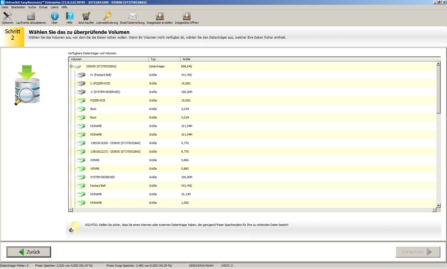The image size is (447, 269).
Task: Sort by the Typ column header
Action: click(164, 59)
